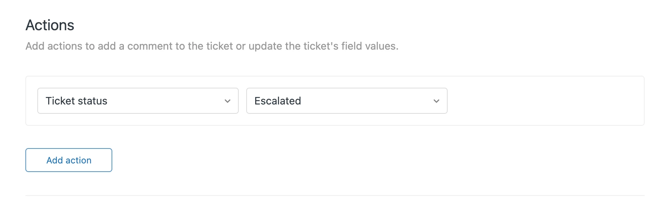Click the 'Ticket status' label text

tap(76, 101)
